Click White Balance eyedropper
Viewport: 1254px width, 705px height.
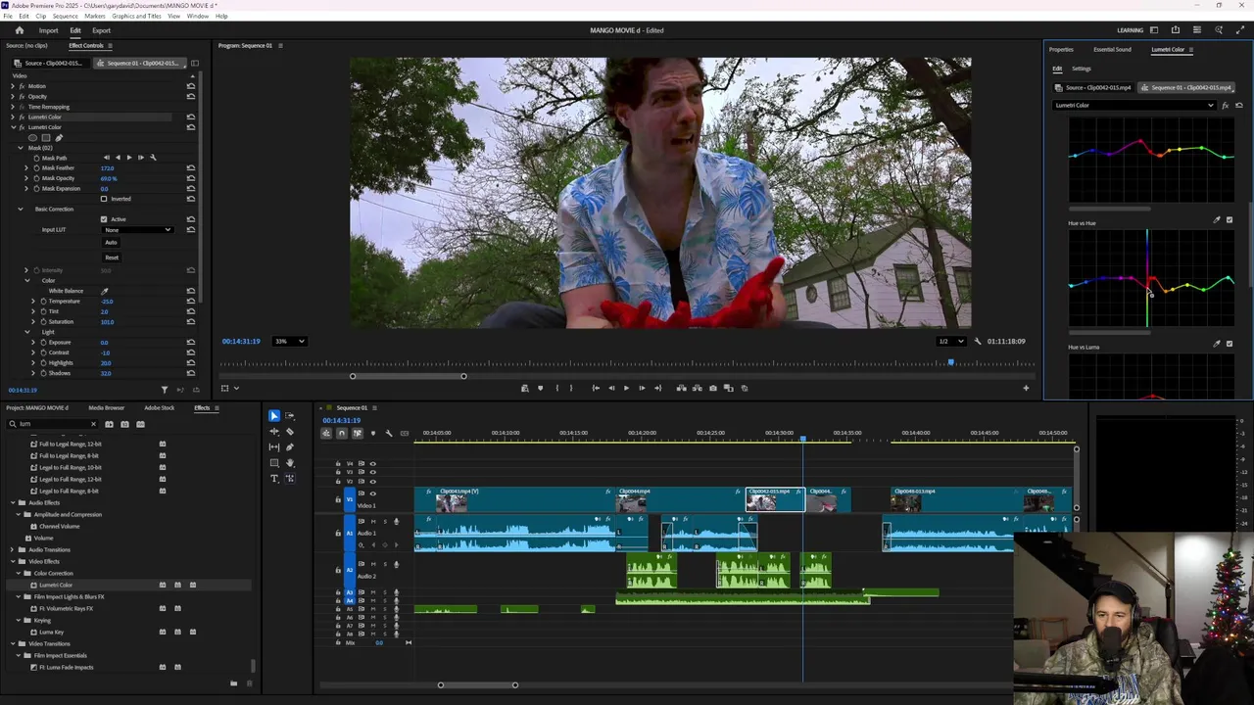click(x=104, y=291)
